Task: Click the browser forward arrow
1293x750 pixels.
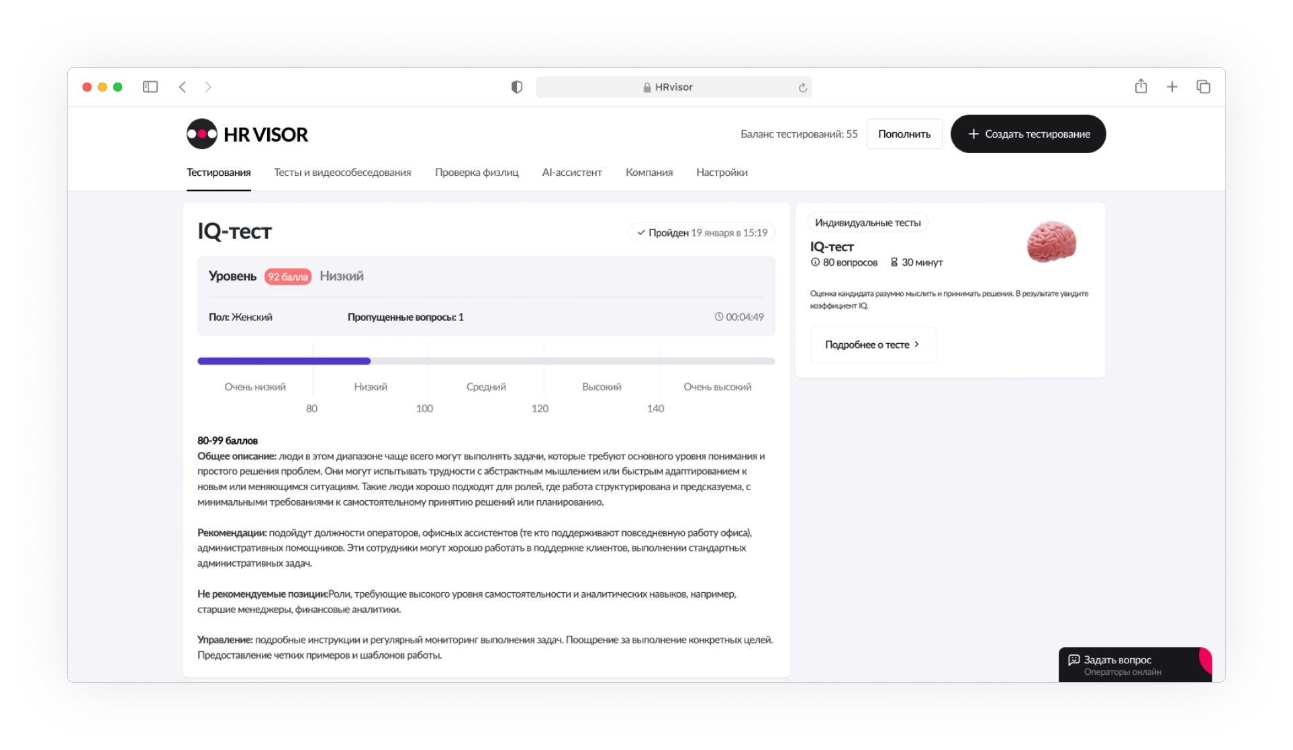Action: (x=208, y=87)
